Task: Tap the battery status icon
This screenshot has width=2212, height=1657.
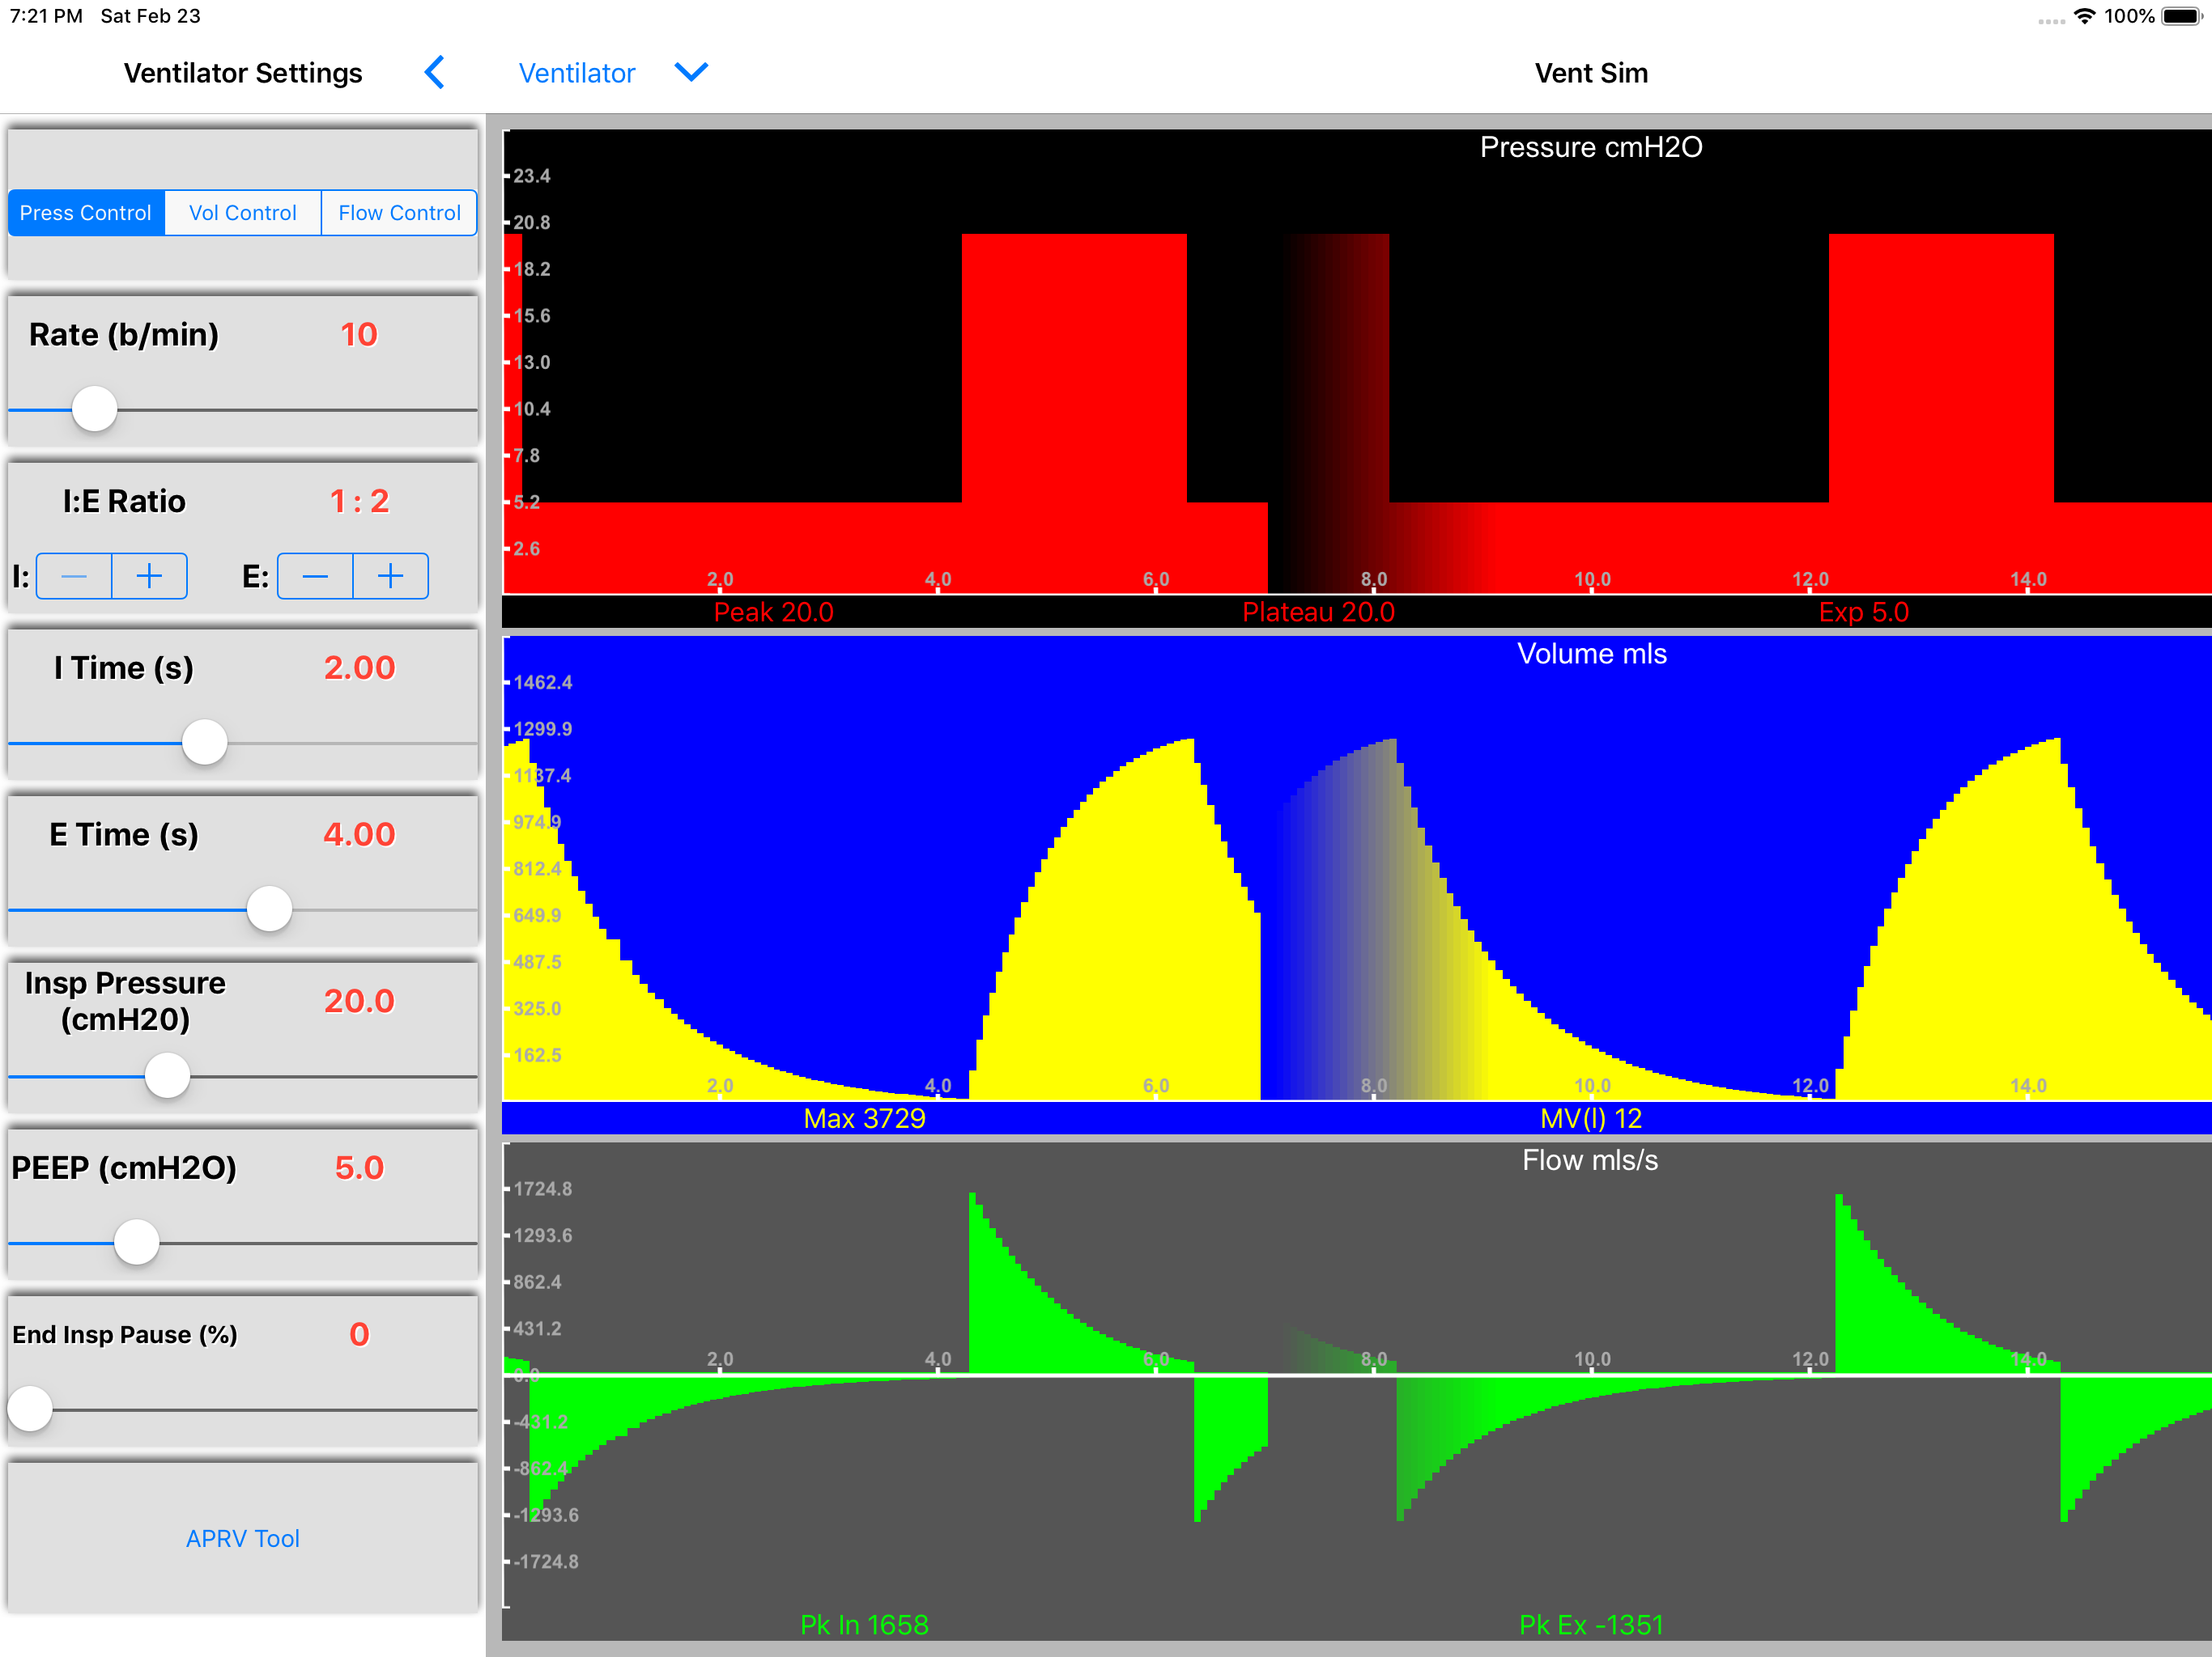Action: pos(2181,16)
